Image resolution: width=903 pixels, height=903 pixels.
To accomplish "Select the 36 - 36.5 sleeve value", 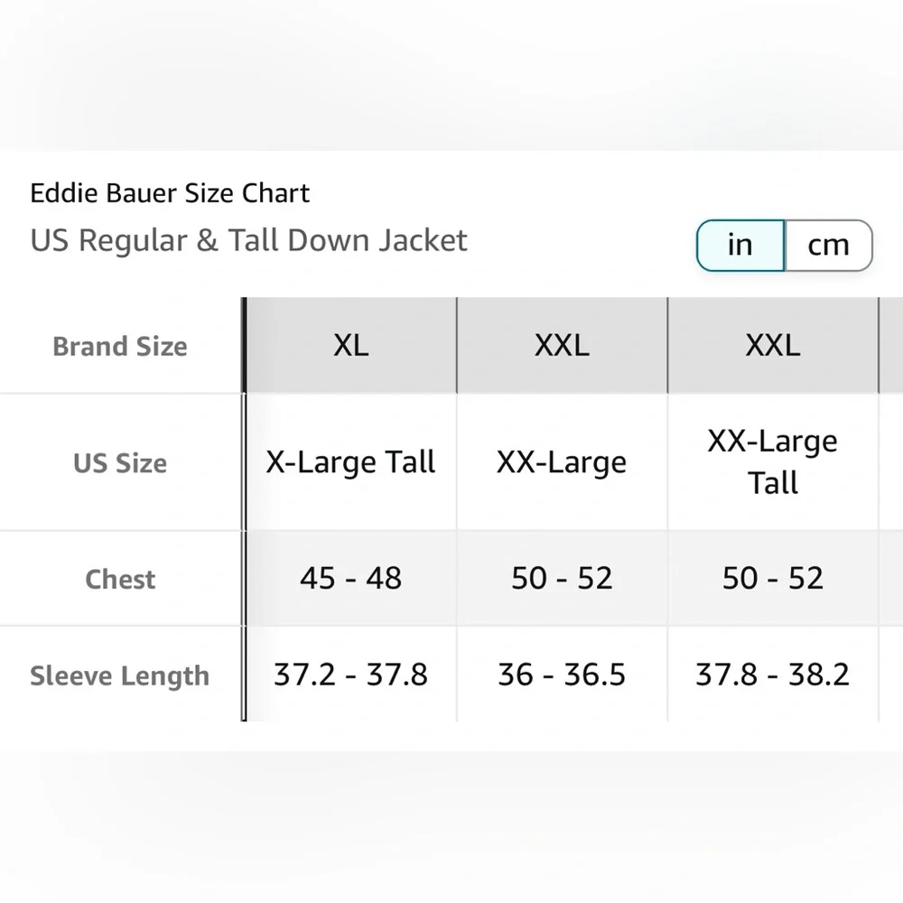I will pos(561,675).
